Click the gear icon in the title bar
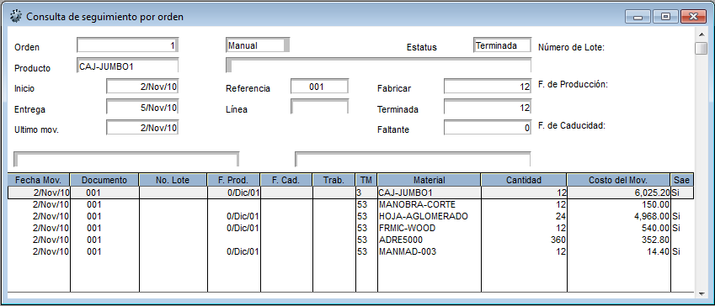This screenshot has width=715, height=306. click(x=16, y=17)
